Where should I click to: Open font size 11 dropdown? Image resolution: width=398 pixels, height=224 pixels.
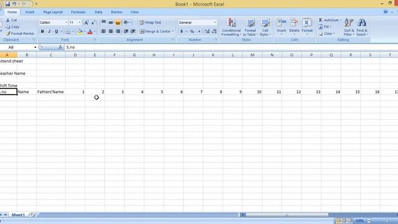(x=80, y=22)
